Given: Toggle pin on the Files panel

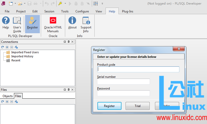Looking at the screenshot, I should coord(68,90).
